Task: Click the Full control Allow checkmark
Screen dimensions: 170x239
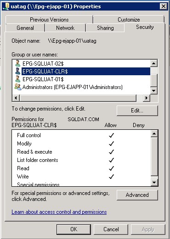Action: pyautogui.click(x=111, y=135)
